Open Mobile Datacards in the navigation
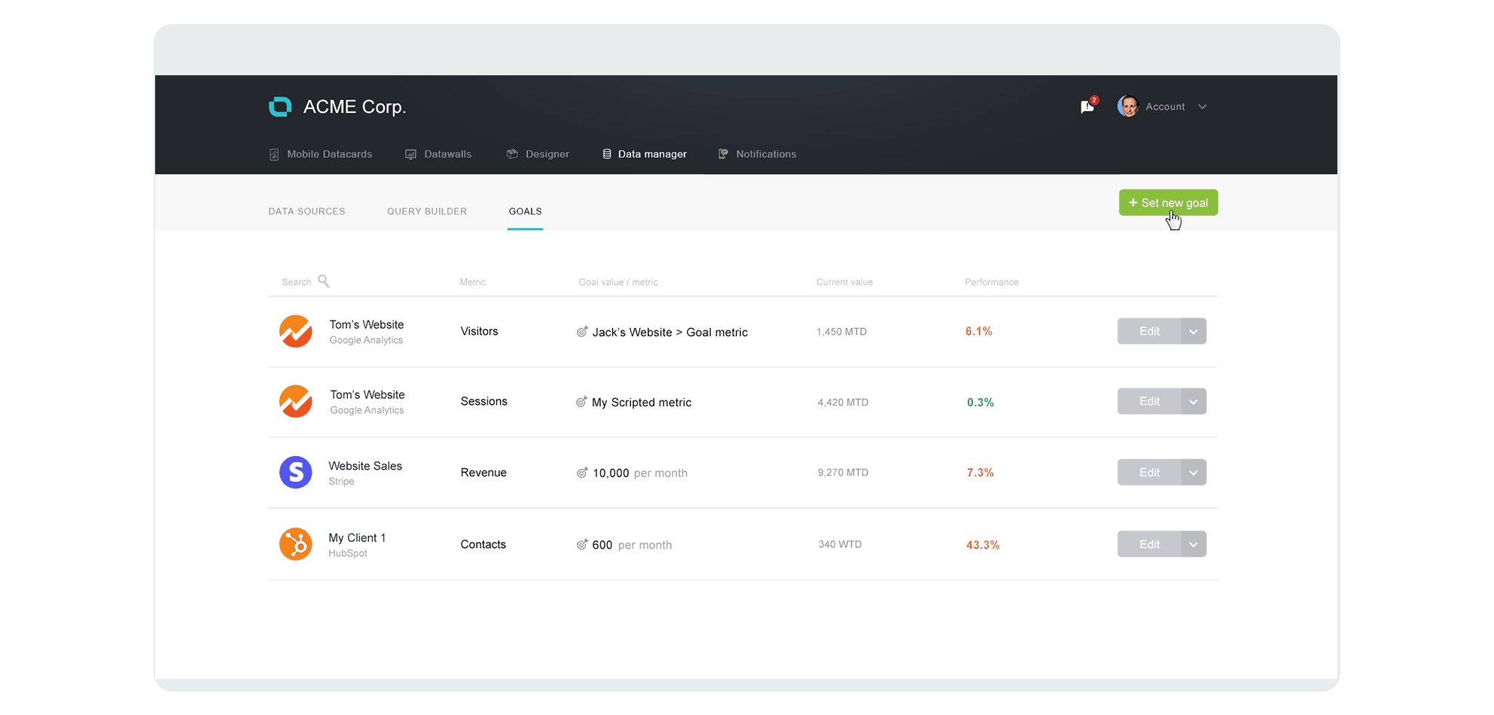1494x715 pixels. point(322,154)
